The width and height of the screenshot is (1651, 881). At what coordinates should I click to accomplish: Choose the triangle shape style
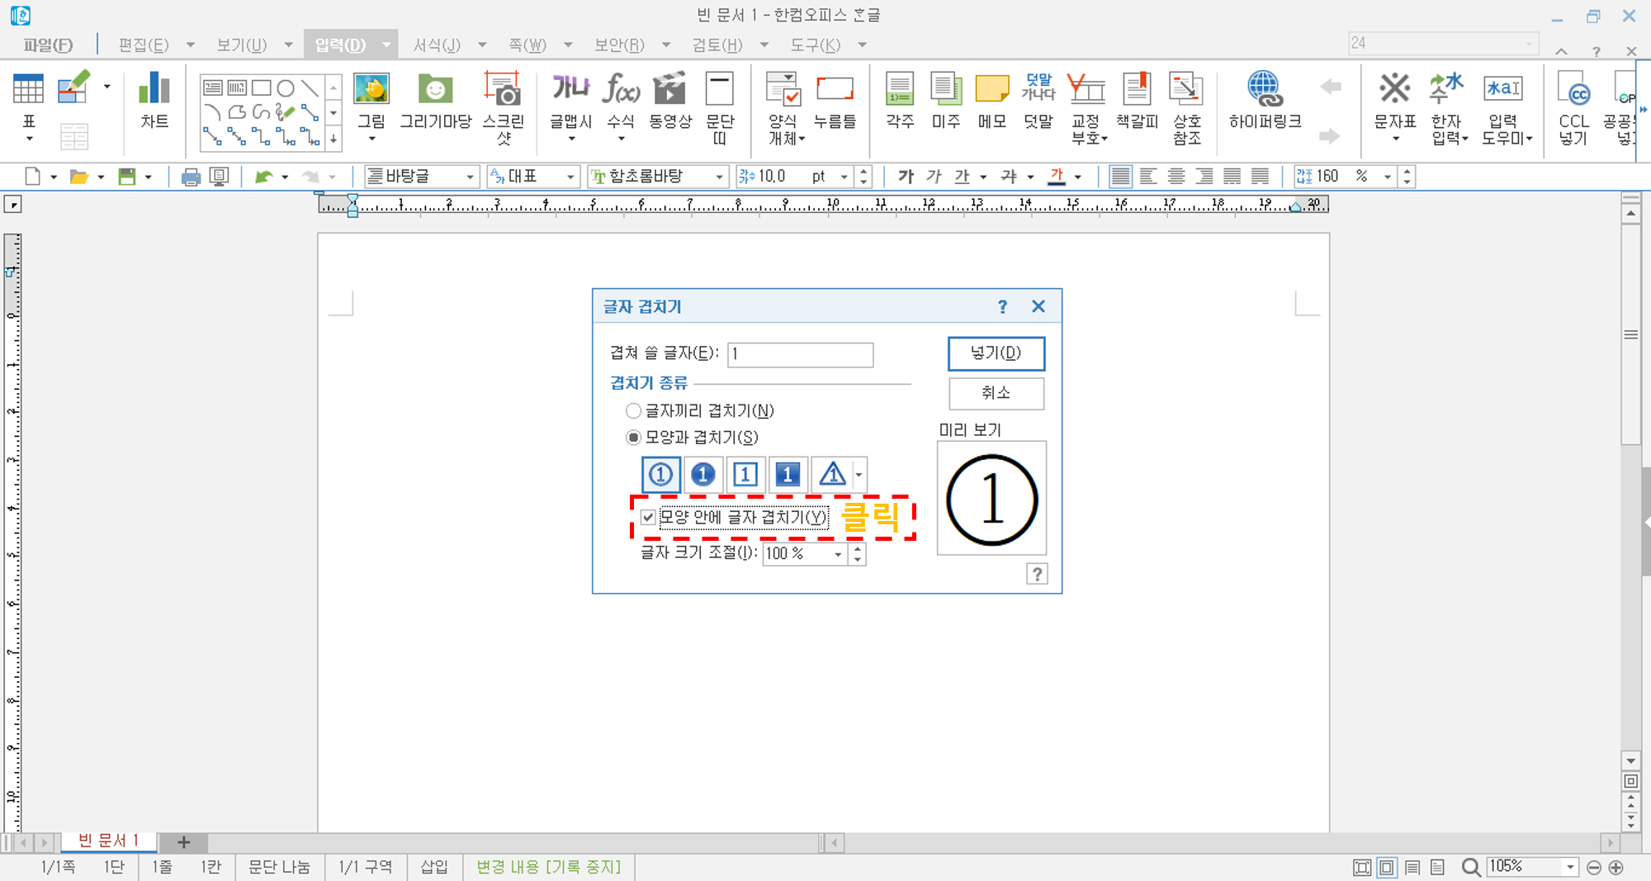[832, 475]
